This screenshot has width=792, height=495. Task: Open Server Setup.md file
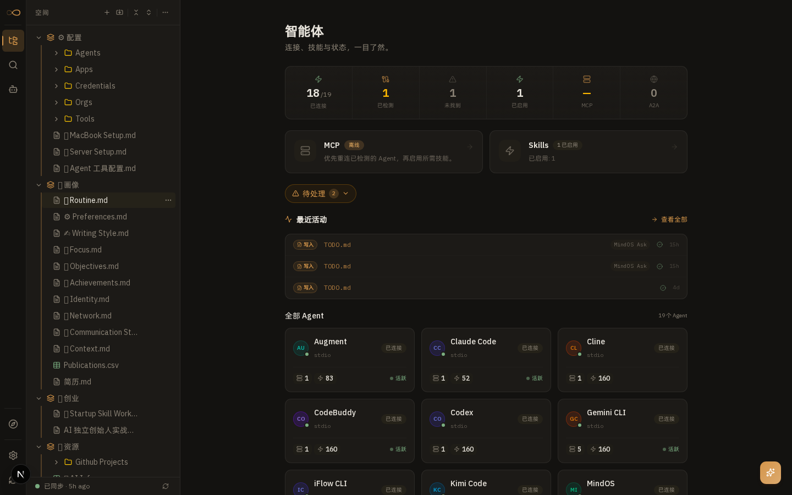tap(109, 152)
